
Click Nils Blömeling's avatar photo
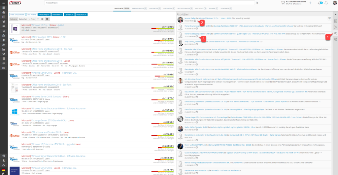pyautogui.click(x=181, y=81)
